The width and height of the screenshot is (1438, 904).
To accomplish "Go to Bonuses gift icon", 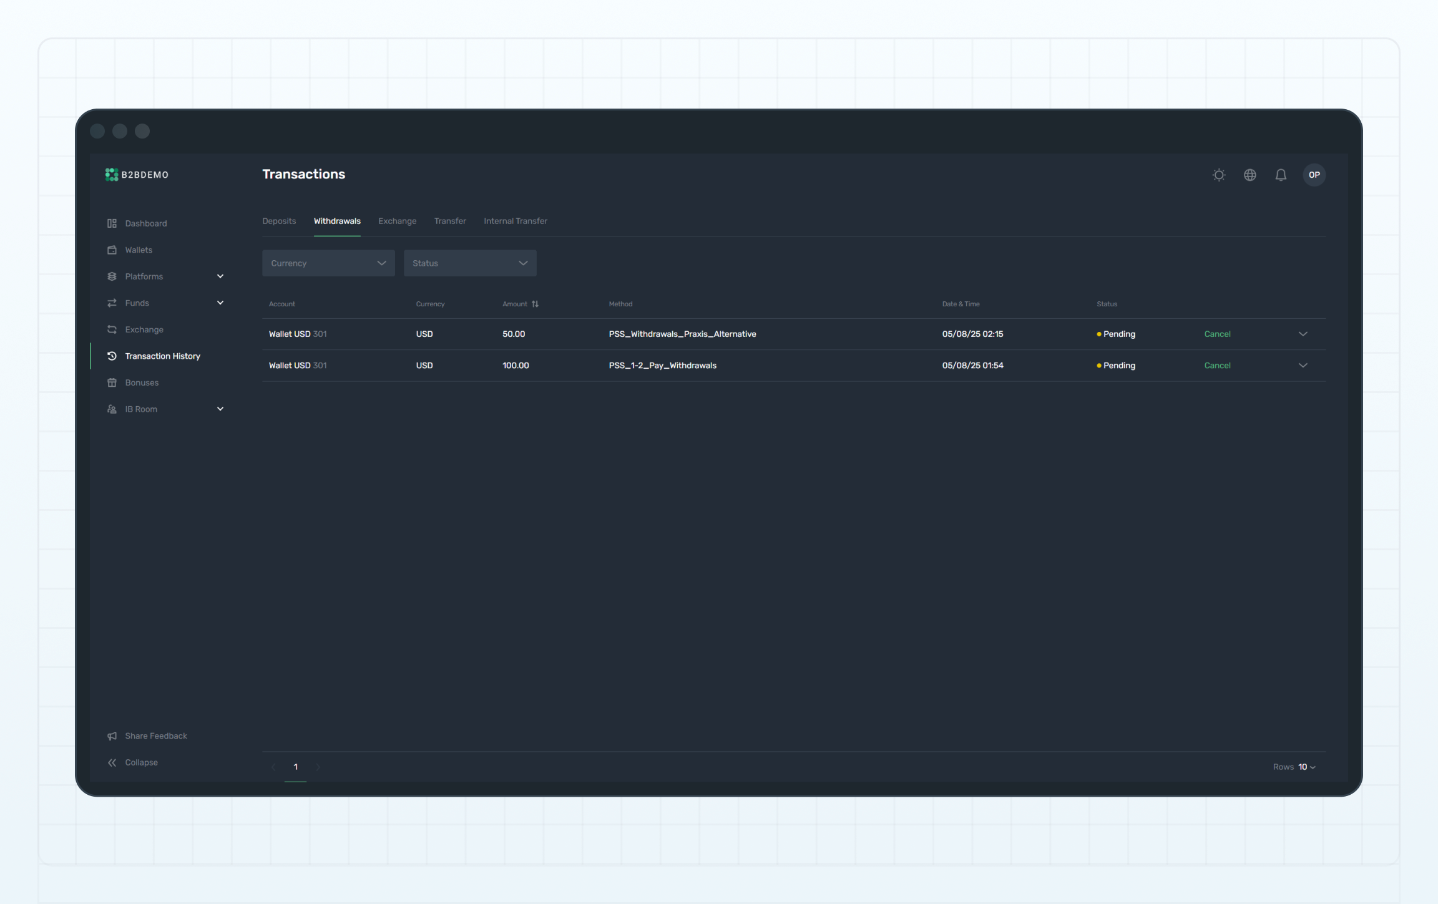I will click(x=112, y=382).
